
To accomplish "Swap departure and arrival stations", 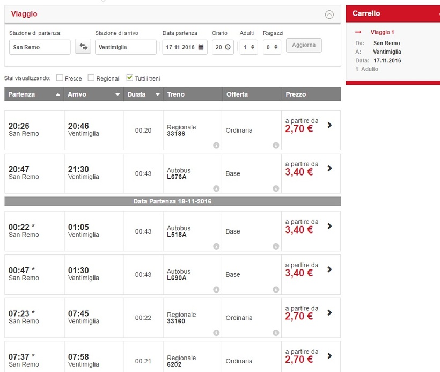I will (x=83, y=47).
